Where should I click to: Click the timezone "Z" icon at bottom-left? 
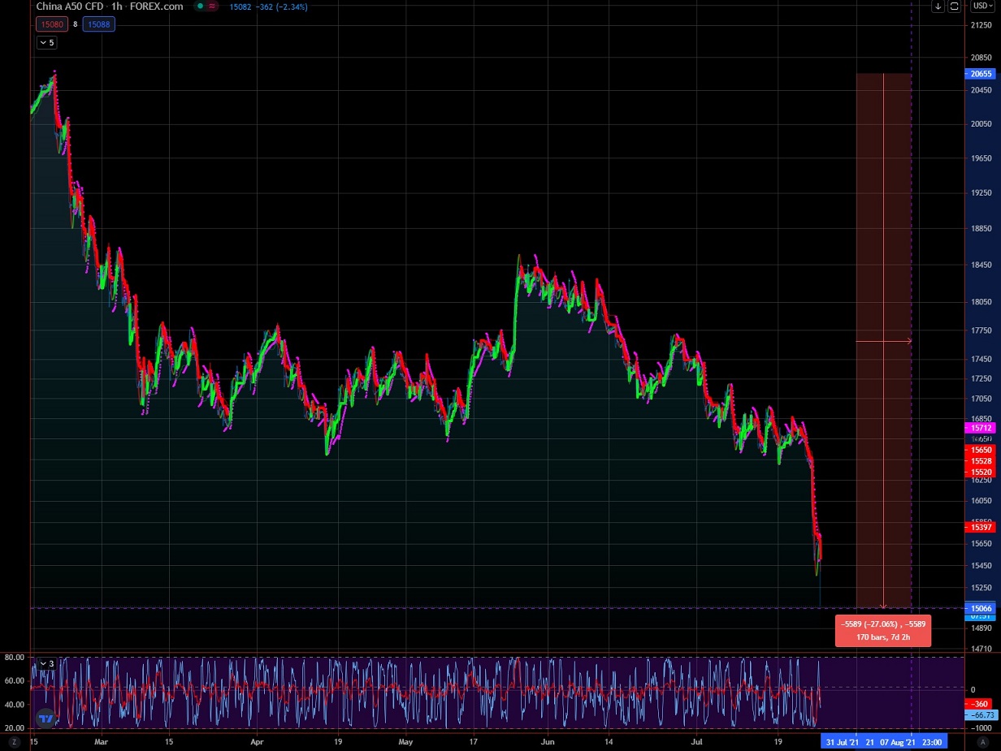point(14,742)
